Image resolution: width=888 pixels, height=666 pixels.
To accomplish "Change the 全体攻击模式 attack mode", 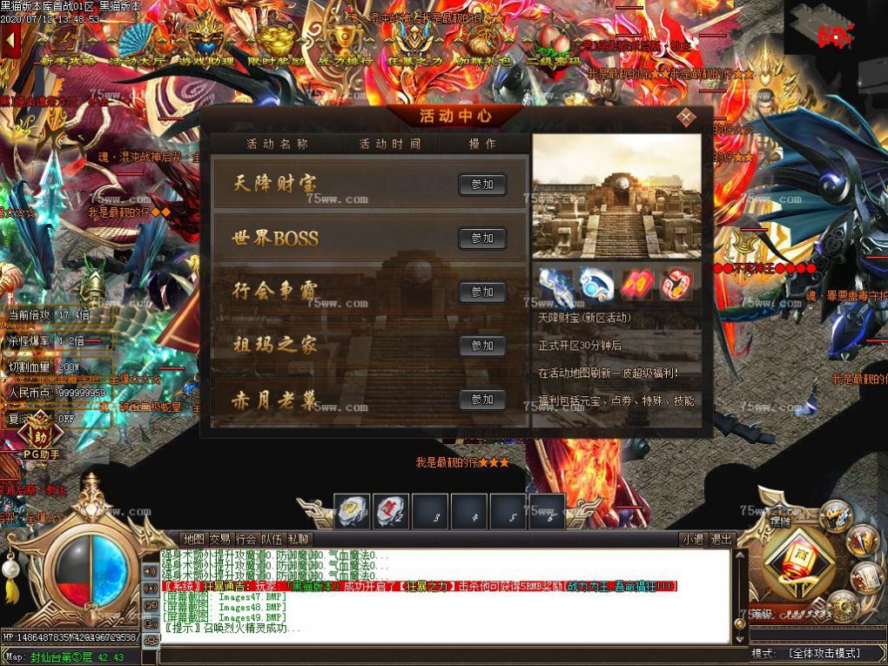I will pyautogui.click(x=818, y=653).
